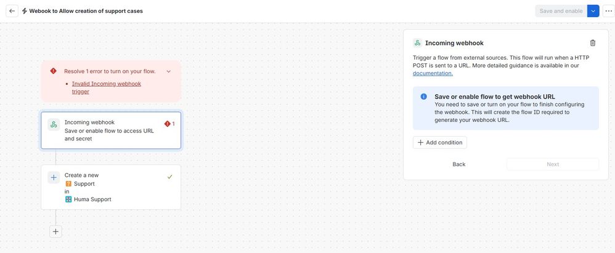The width and height of the screenshot is (615, 253).
Task: Open the Save and enable dropdown arrow
Action: (x=593, y=11)
